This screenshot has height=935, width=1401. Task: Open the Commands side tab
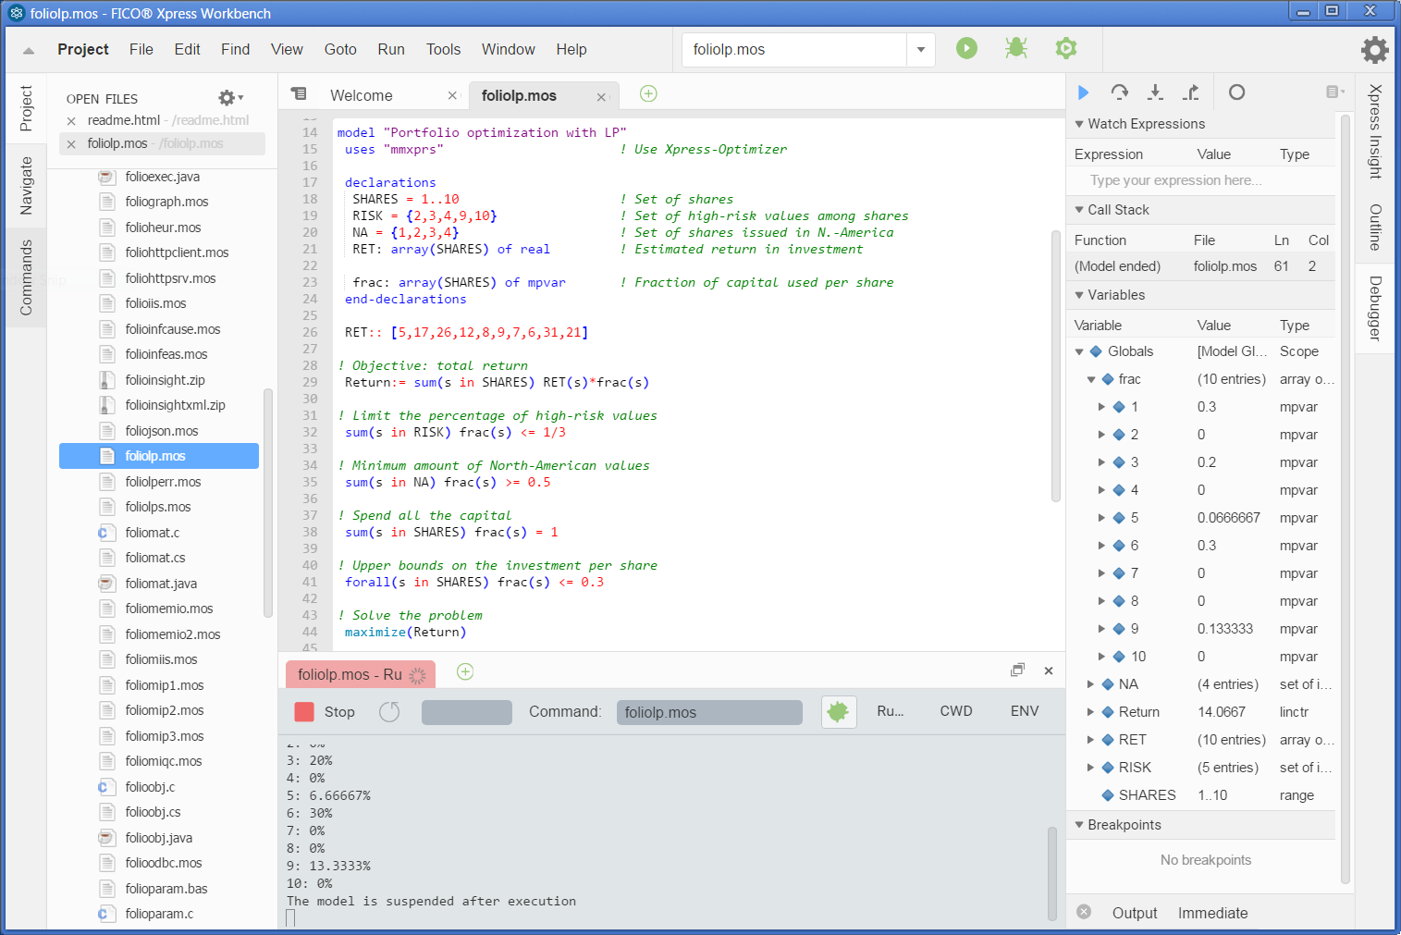26,277
